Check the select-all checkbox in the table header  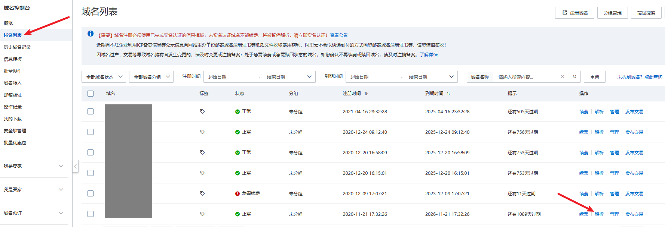pyautogui.click(x=91, y=94)
